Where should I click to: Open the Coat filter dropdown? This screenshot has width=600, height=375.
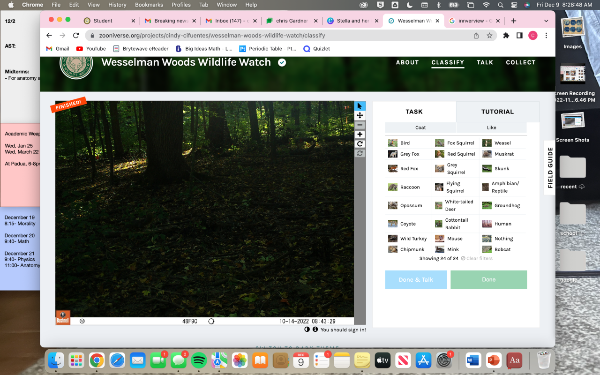[420, 127]
